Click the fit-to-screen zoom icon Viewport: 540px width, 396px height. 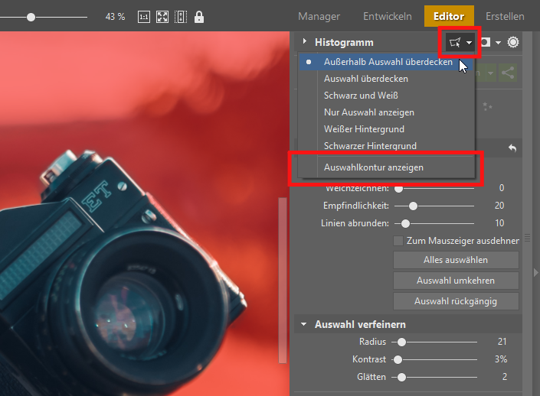click(x=162, y=16)
